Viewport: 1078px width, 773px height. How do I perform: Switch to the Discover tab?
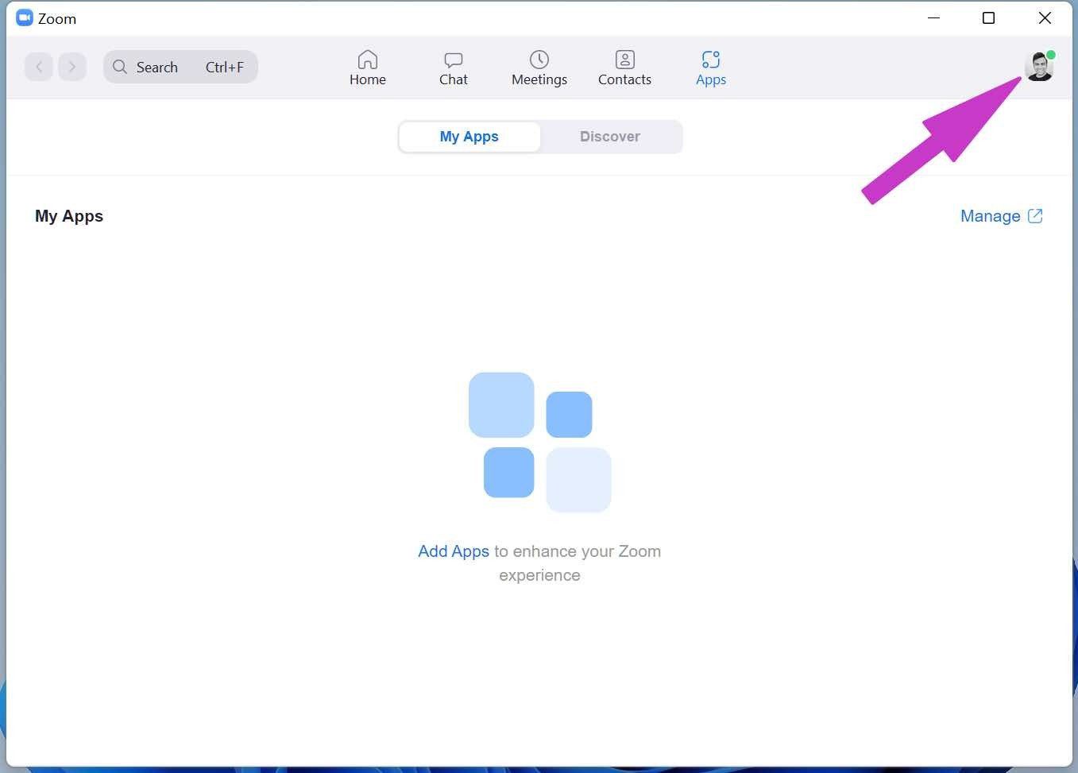coord(610,137)
